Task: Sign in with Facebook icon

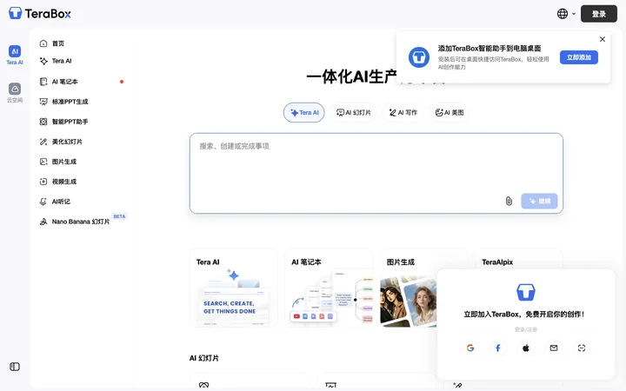Action: pyautogui.click(x=498, y=348)
